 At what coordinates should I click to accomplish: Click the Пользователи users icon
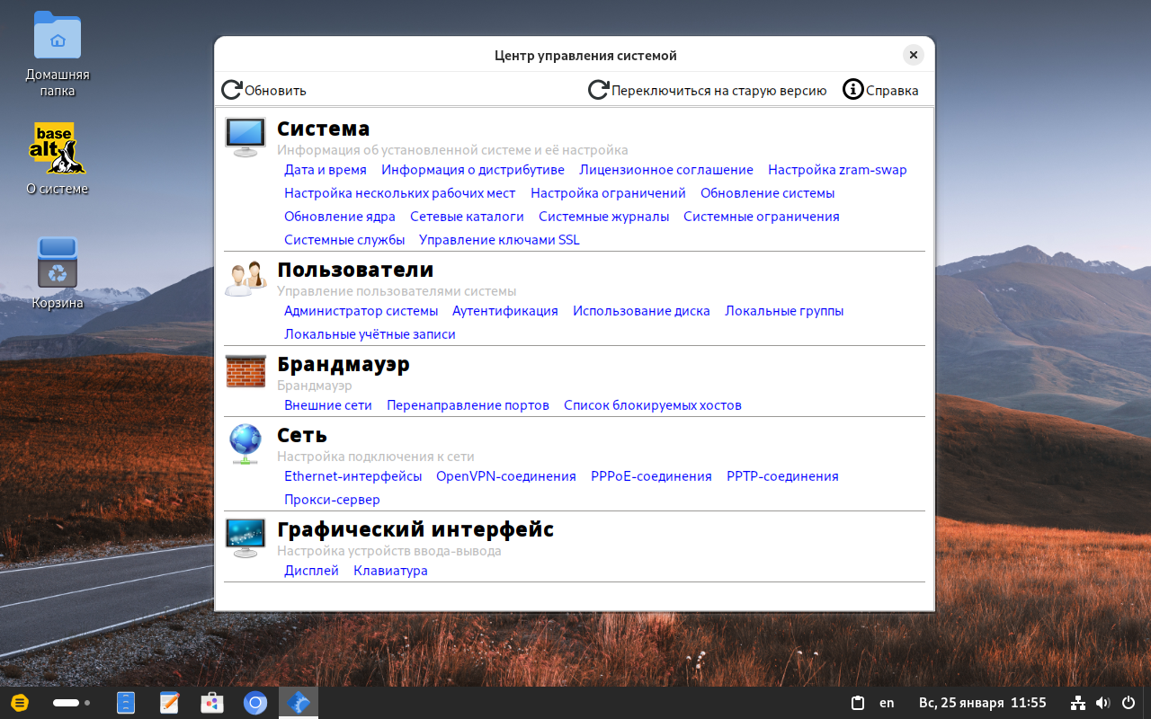pyautogui.click(x=245, y=277)
